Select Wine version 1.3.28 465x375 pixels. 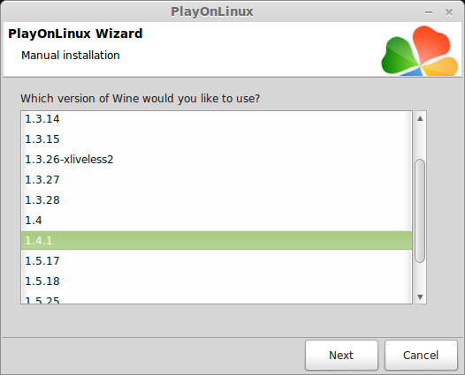coord(217,200)
